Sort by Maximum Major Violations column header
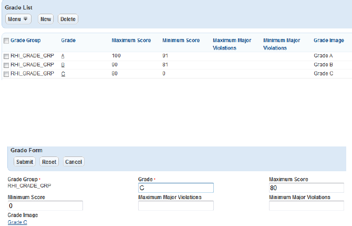 click(232, 44)
